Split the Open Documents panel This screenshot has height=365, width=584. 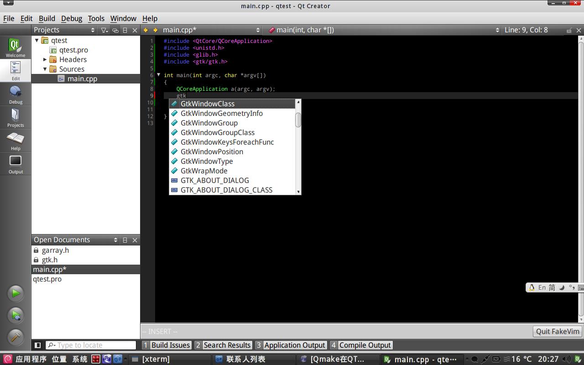point(125,240)
